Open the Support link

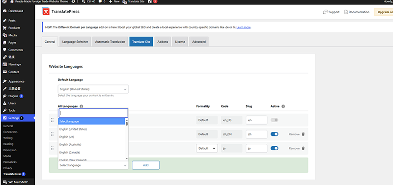coord(331,12)
